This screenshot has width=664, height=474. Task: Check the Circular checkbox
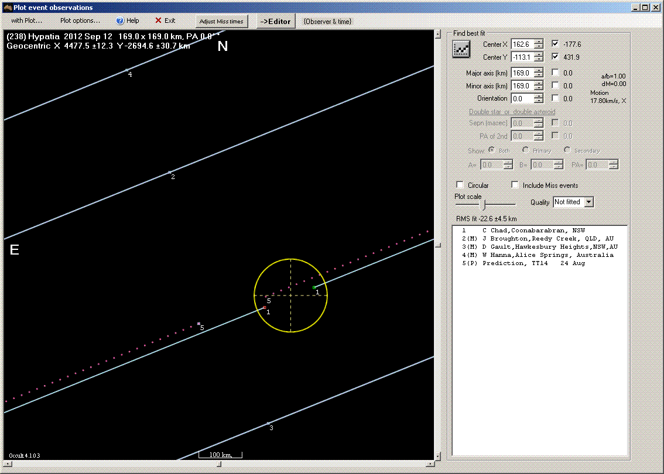[460, 184]
